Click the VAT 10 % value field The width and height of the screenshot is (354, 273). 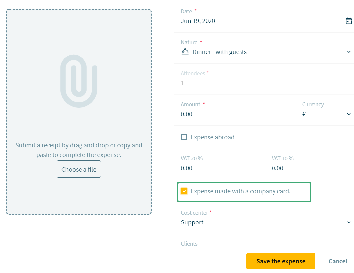pyautogui.click(x=311, y=168)
